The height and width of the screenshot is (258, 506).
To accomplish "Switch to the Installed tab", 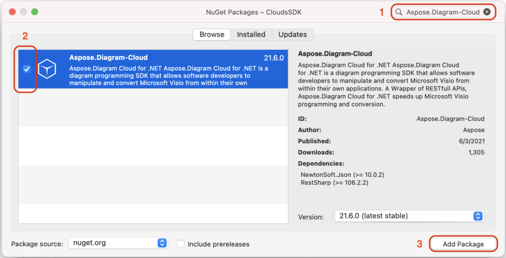I will [251, 35].
